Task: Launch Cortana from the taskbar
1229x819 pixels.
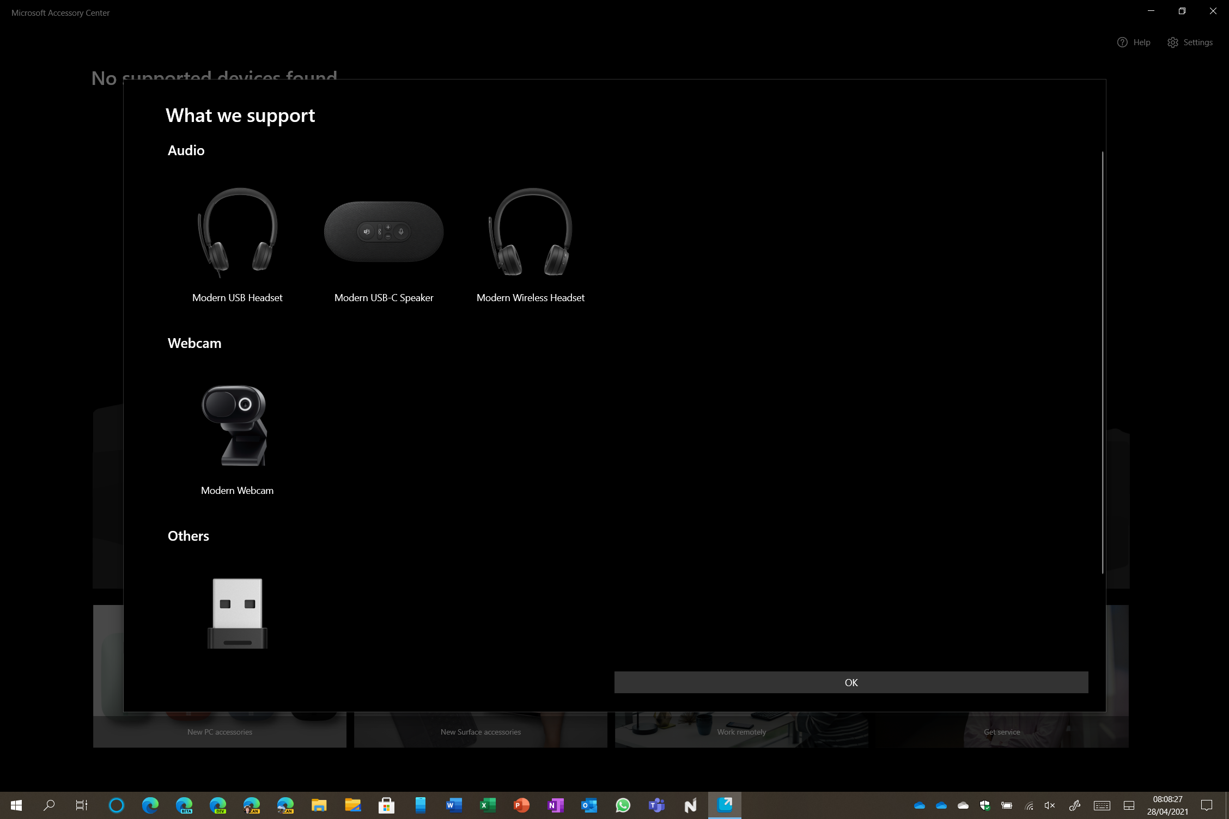Action: (x=117, y=805)
